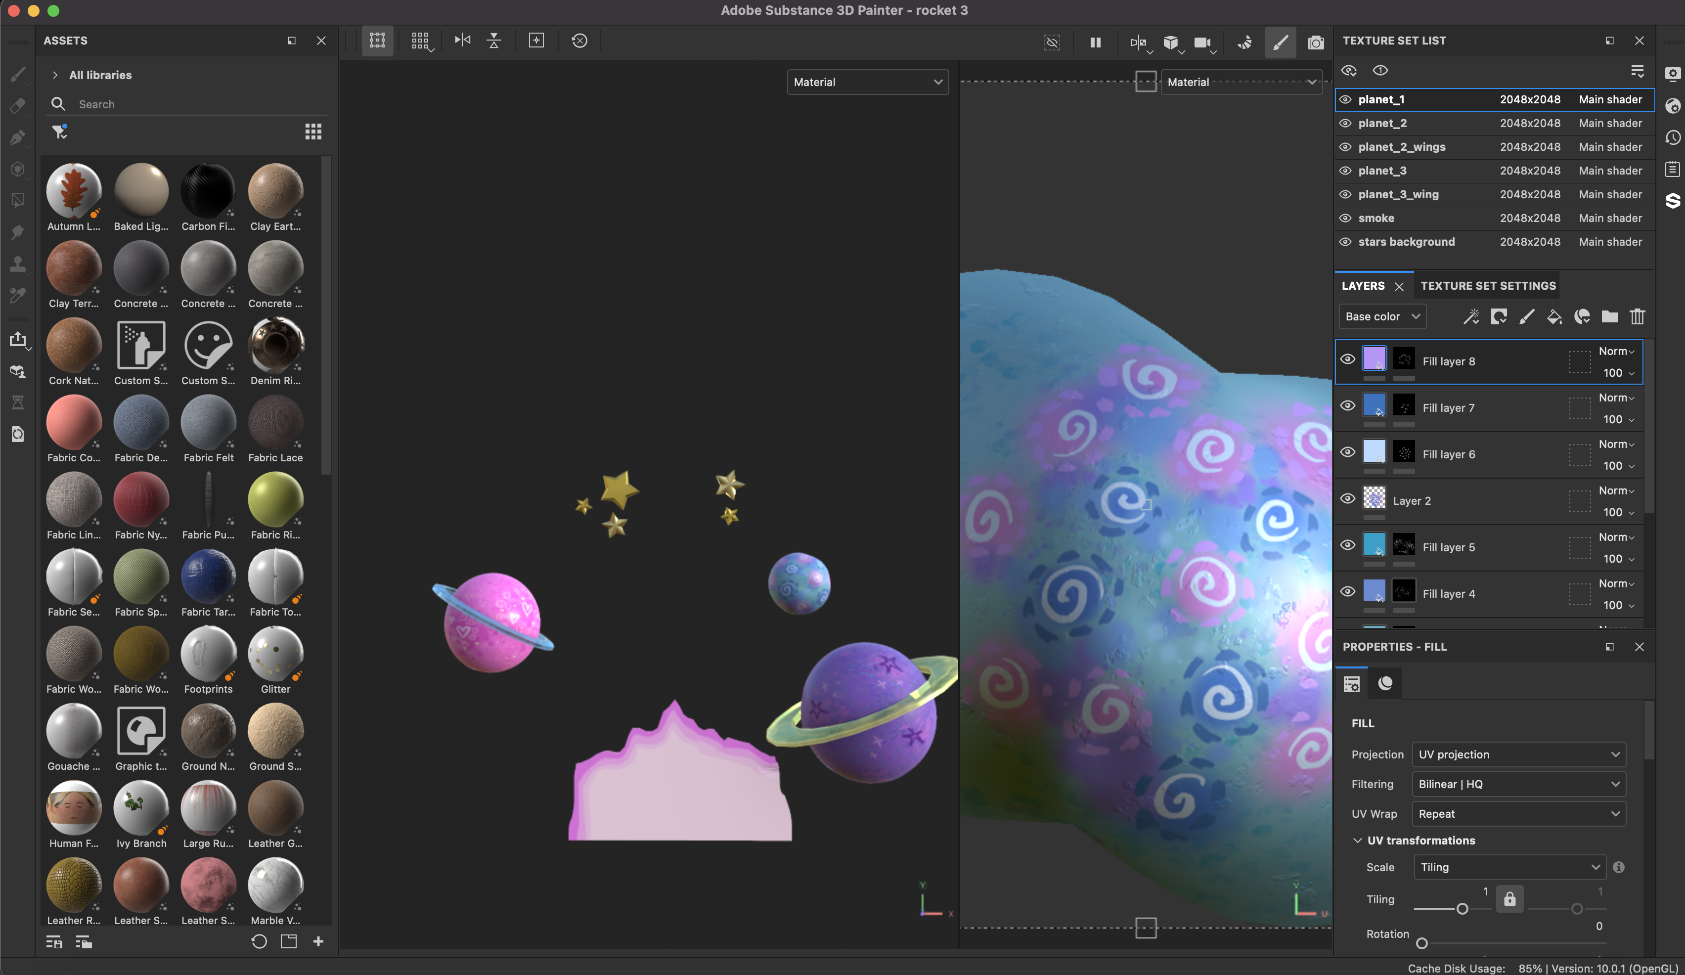Delete the selected layer with trash icon

point(1637,316)
